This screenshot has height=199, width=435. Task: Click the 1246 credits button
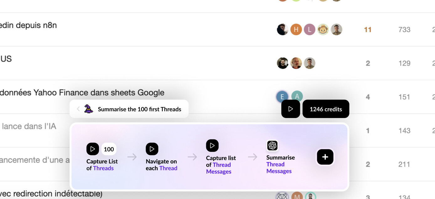326,109
